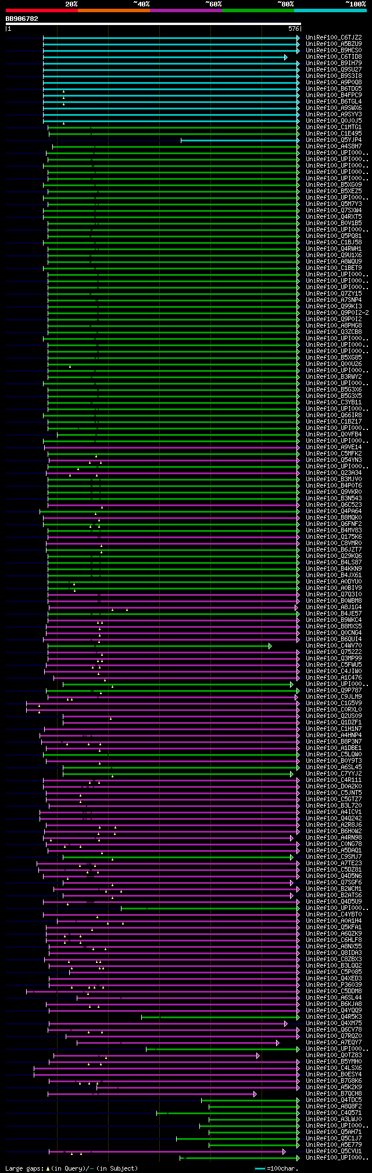Click the orange ~40% identity legend segment
Viewport: 372px width, 1173px height.
(113, 10)
